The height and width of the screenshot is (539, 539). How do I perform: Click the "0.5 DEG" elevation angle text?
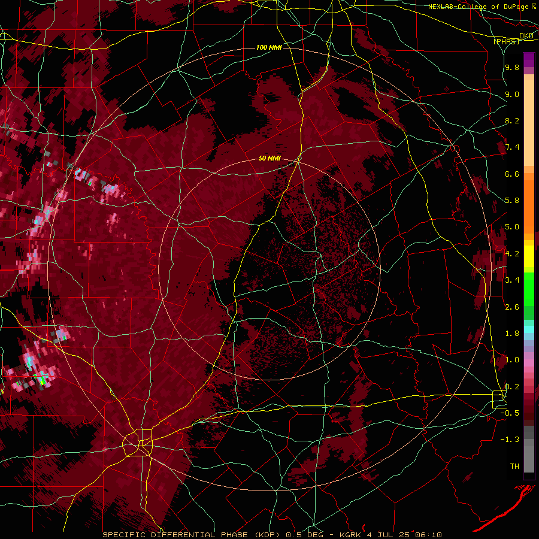click(x=304, y=535)
